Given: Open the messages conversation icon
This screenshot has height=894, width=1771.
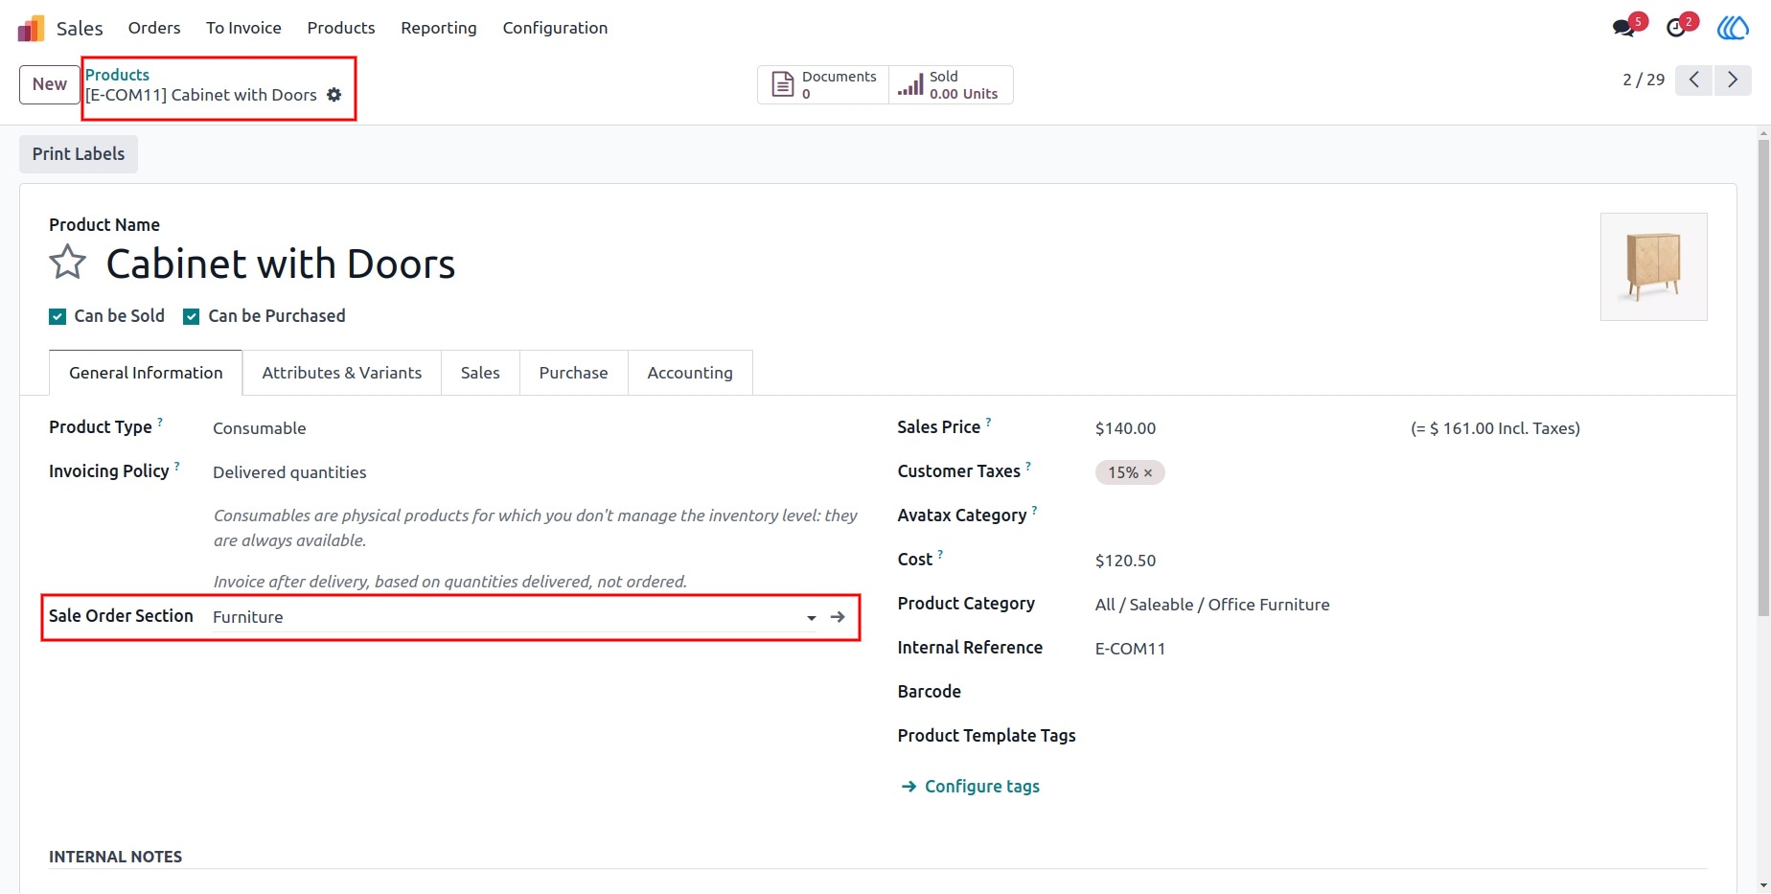Looking at the screenshot, I should click(x=1623, y=28).
